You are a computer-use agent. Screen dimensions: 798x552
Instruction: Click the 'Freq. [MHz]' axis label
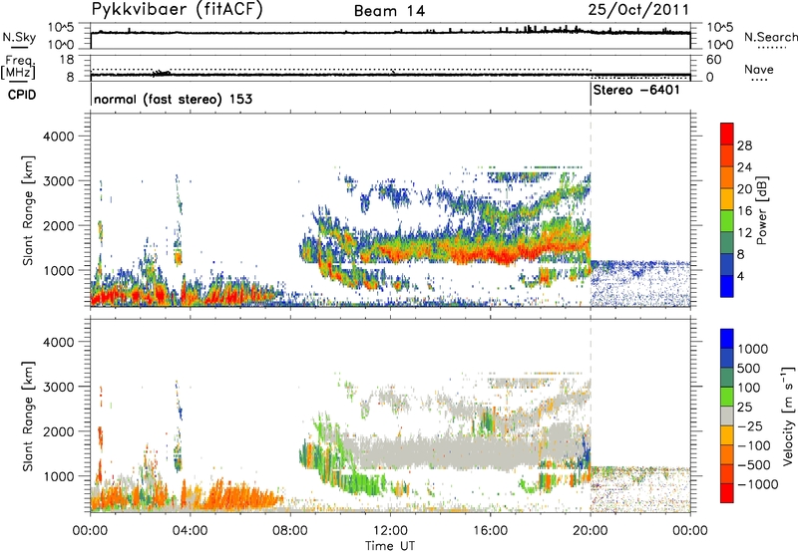click(x=19, y=67)
